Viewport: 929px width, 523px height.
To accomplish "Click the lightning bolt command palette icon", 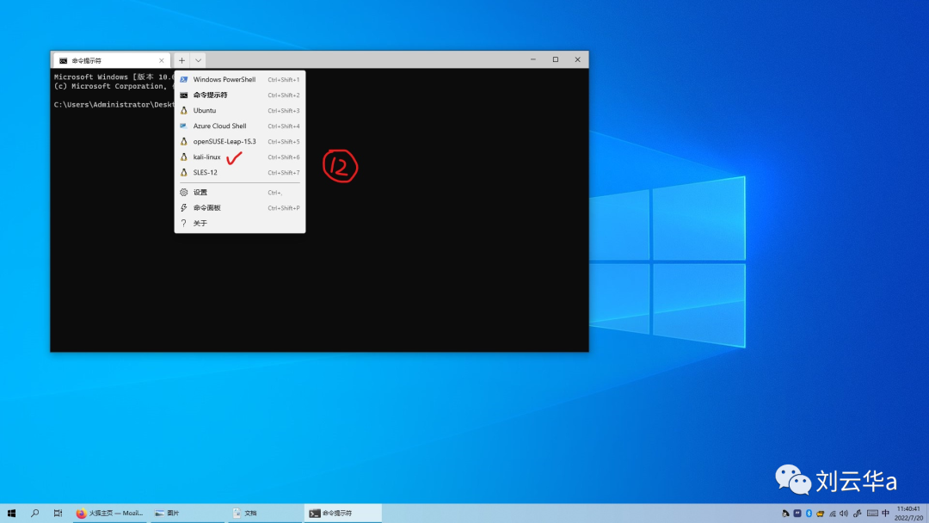I will tap(184, 208).
